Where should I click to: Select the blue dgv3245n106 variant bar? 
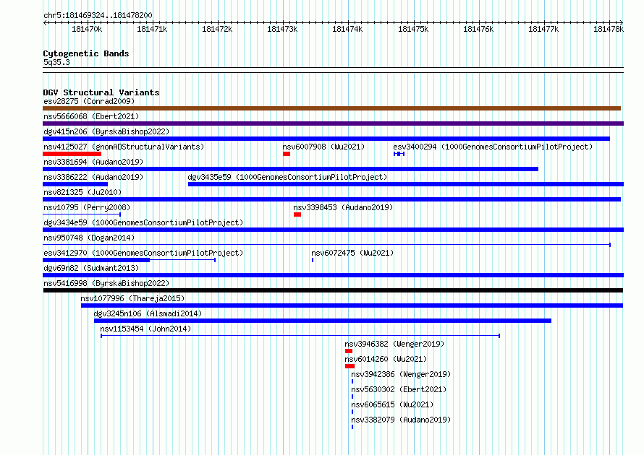click(323, 321)
